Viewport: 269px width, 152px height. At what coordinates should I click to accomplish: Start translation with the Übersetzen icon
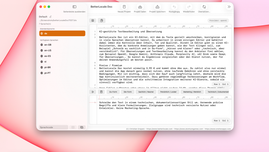click(x=204, y=7)
